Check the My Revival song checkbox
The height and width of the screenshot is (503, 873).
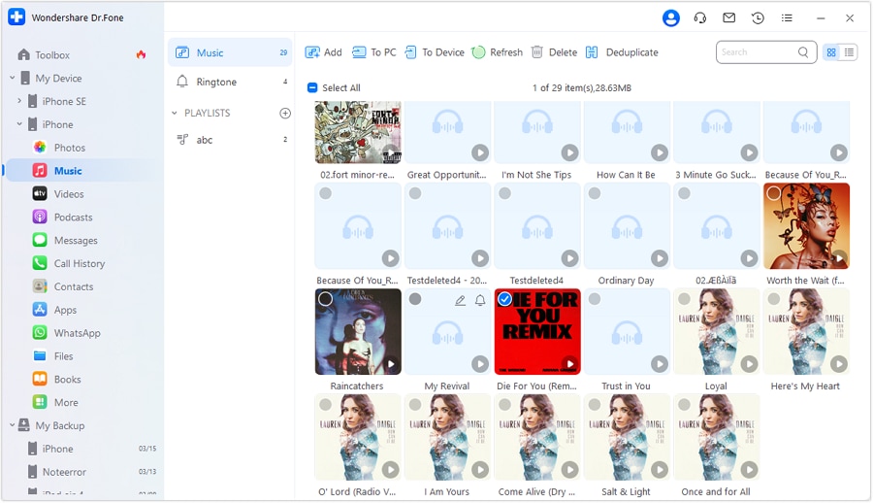[x=415, y=299]
